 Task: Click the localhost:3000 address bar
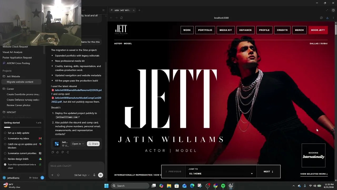(221, 18)
